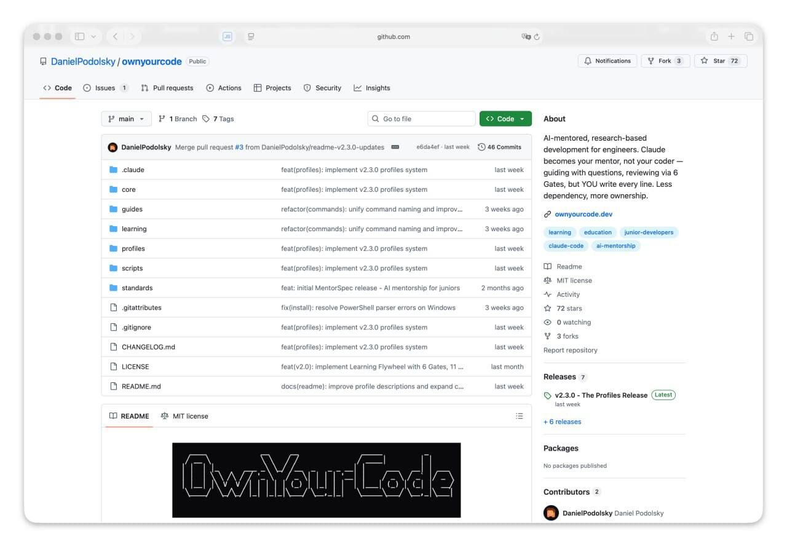Click the repository book icon beside DanielPodolsky
Image resolution: width=787 pixels, height=547 pixels.
pos(42,61)
